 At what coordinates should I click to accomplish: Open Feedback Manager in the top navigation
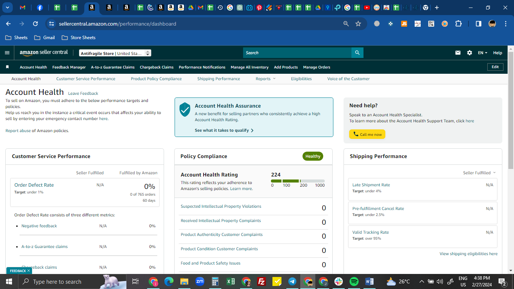tap(69, 67)
